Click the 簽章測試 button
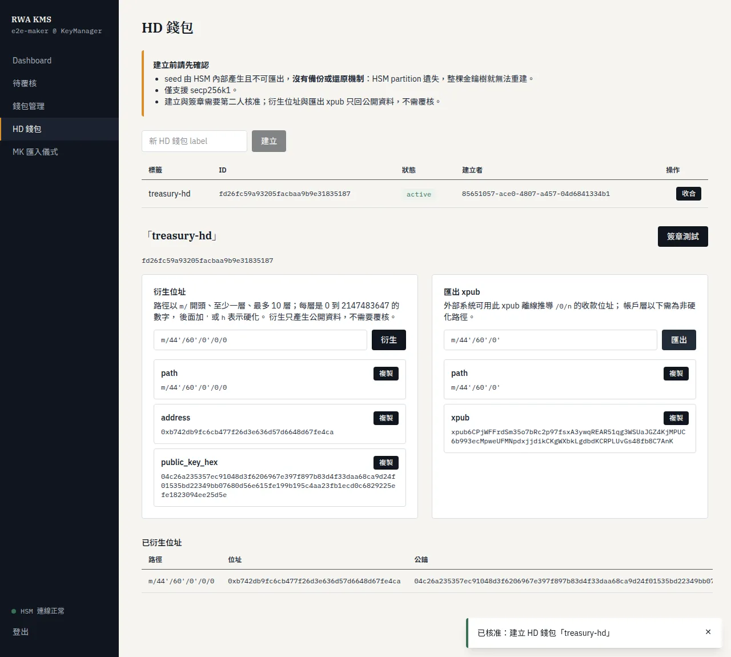This screenshot has height=657, width=731. [683, 237]
